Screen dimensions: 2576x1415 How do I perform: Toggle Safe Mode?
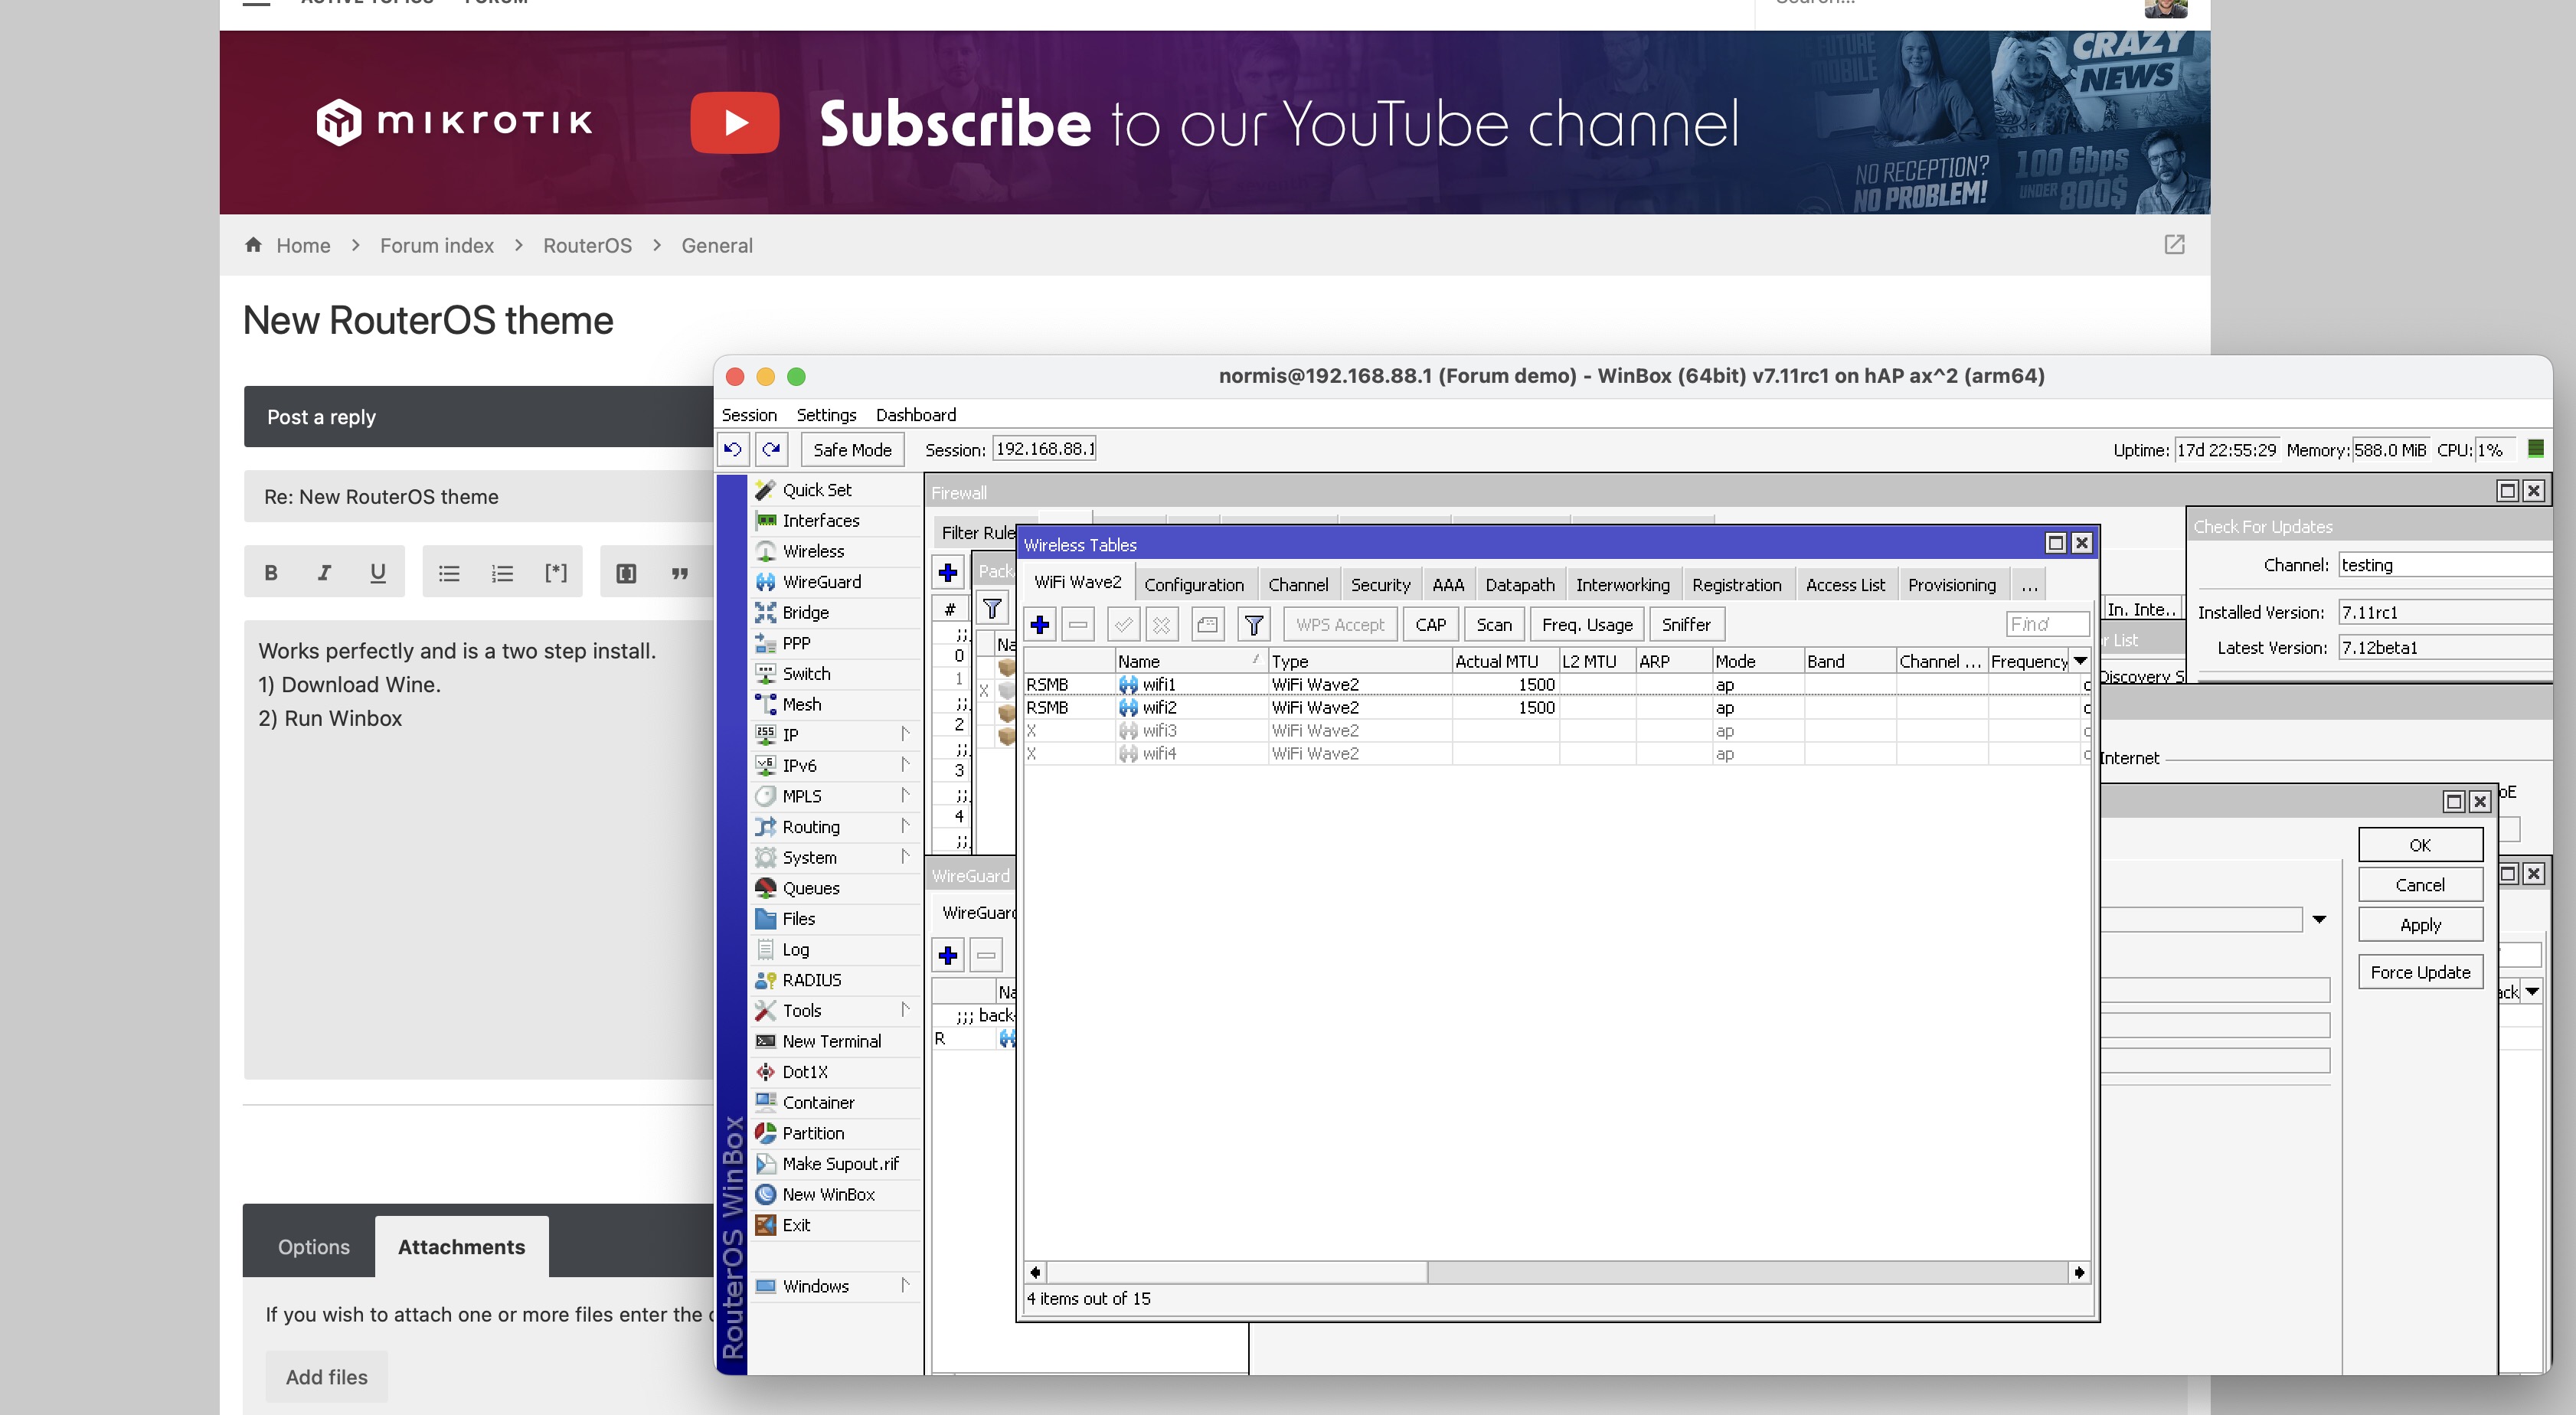pos(851,448)
